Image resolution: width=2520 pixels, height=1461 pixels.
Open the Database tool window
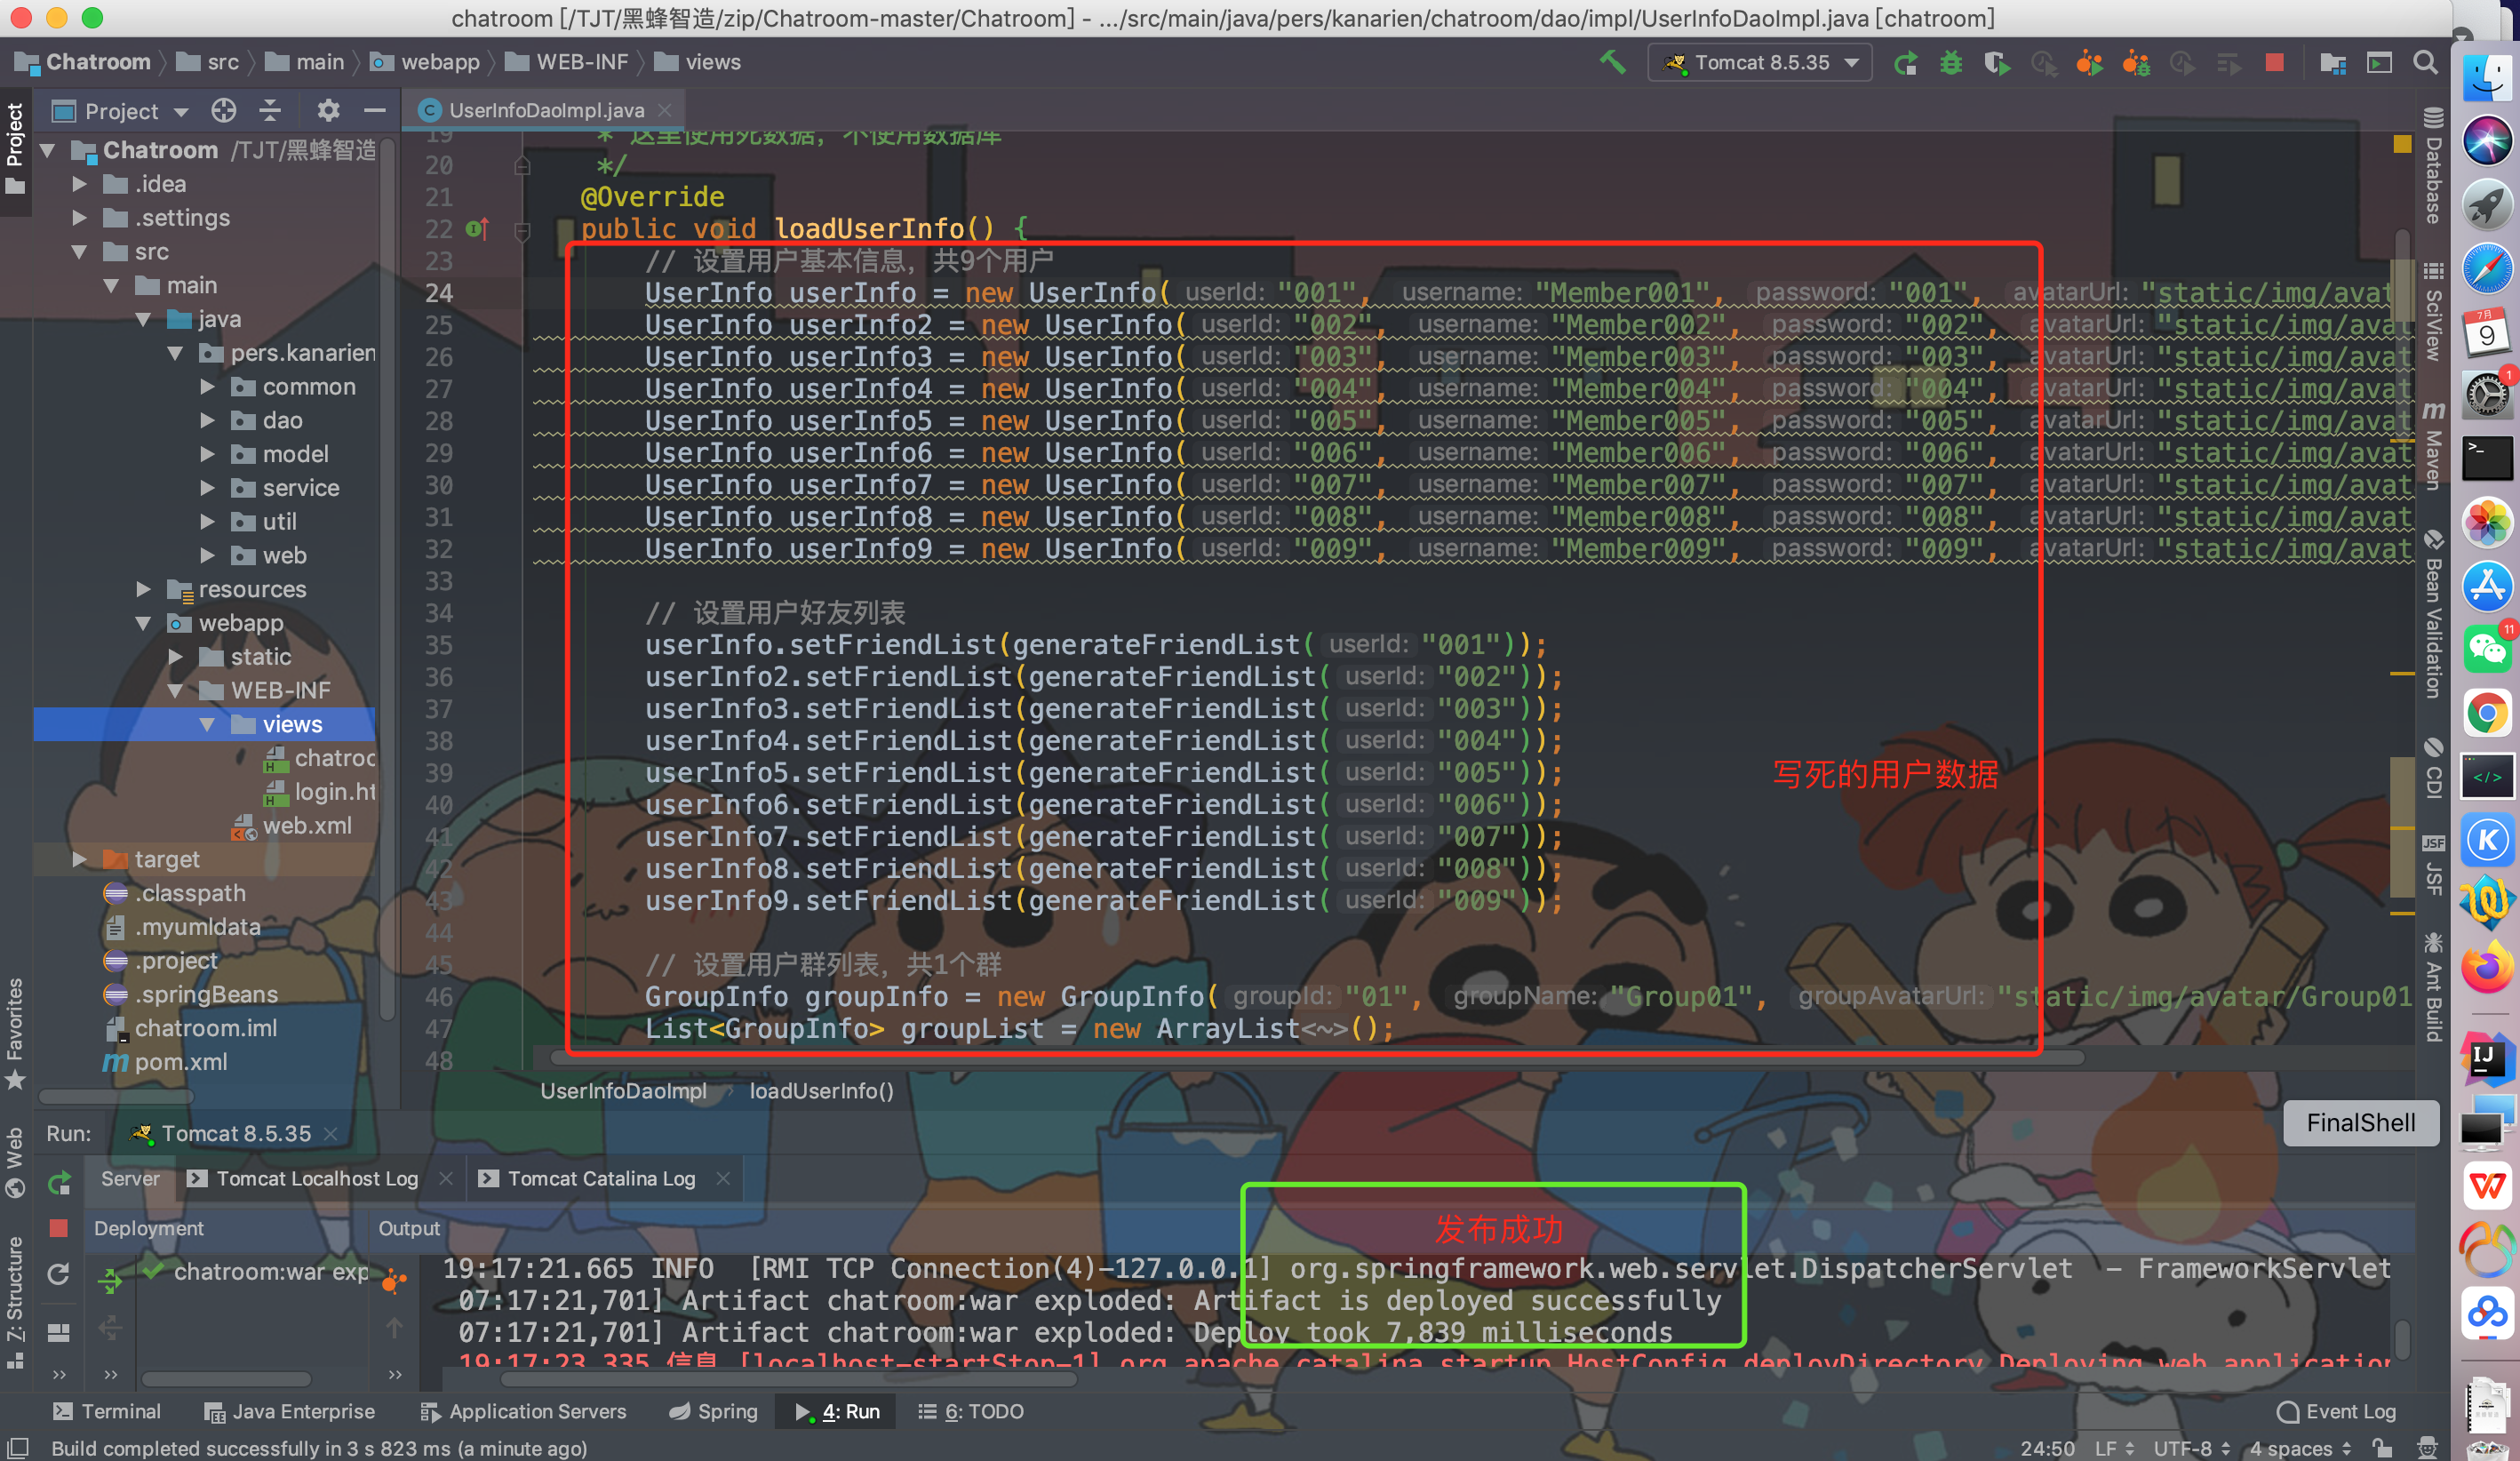pyautogui.click(x=2434, y=166)
